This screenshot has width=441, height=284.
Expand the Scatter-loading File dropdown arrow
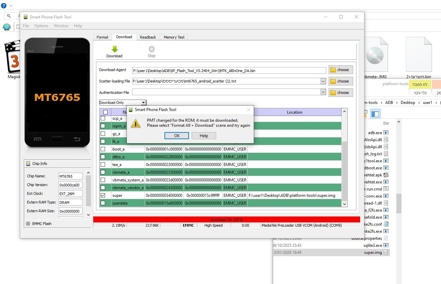click(323, 81)
